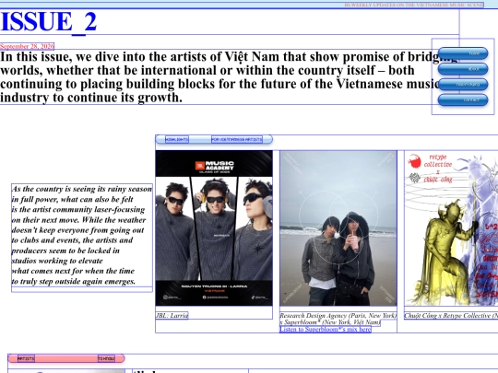
Task: Open the home navigation button
Action: [463, 53]
